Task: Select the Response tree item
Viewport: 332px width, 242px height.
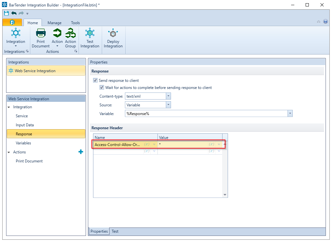Action: pyautogui.click(x=46, y=134)
